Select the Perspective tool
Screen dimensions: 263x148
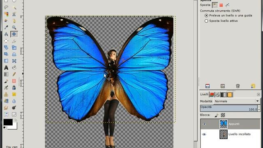[14, 54]
